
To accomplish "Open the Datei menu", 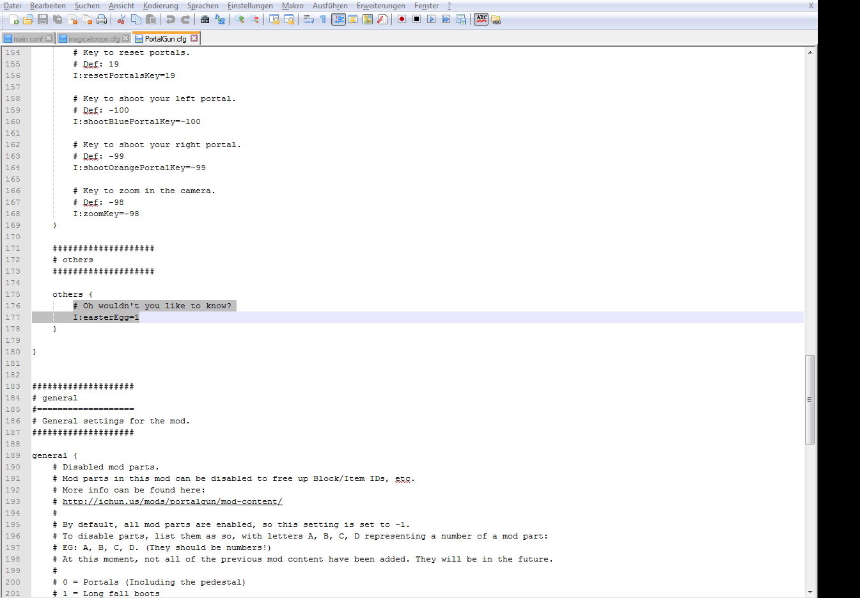I will pyautogui.click(x=12, y=6).
